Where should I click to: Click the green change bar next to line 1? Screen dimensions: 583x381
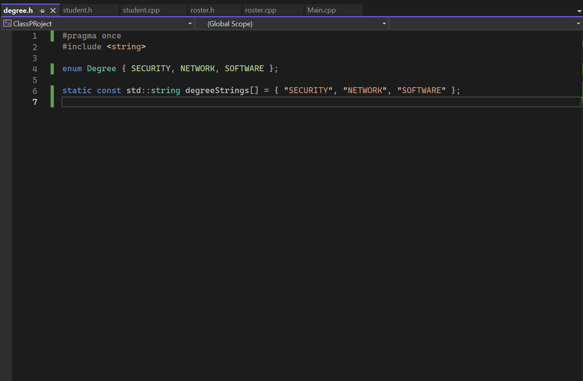tap(52, 36)
